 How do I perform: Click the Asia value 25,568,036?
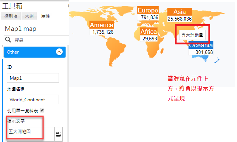click(179, 19)
